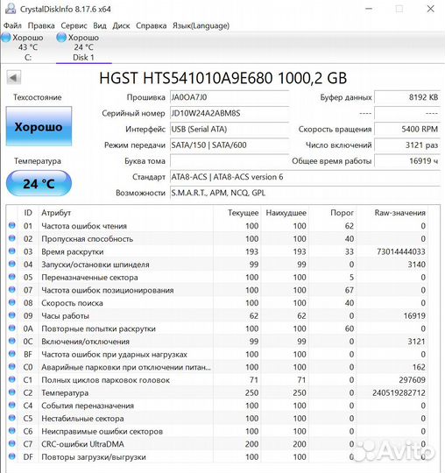445x473 pixels.
Task: Click the total hours value 16919 ч
Action: [407, 161]
